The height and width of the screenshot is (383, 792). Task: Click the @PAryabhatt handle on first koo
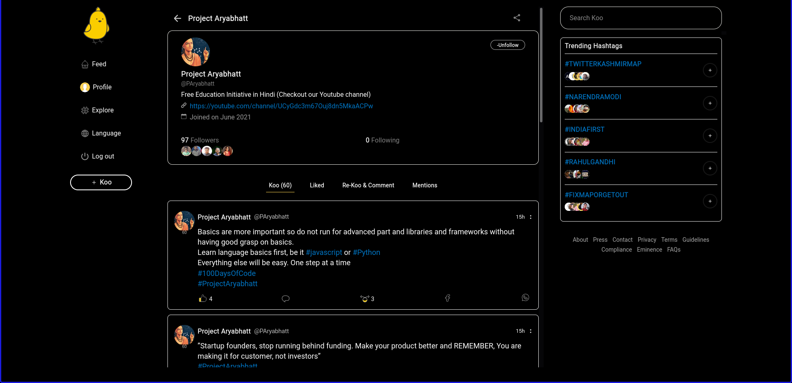[271, 217]
